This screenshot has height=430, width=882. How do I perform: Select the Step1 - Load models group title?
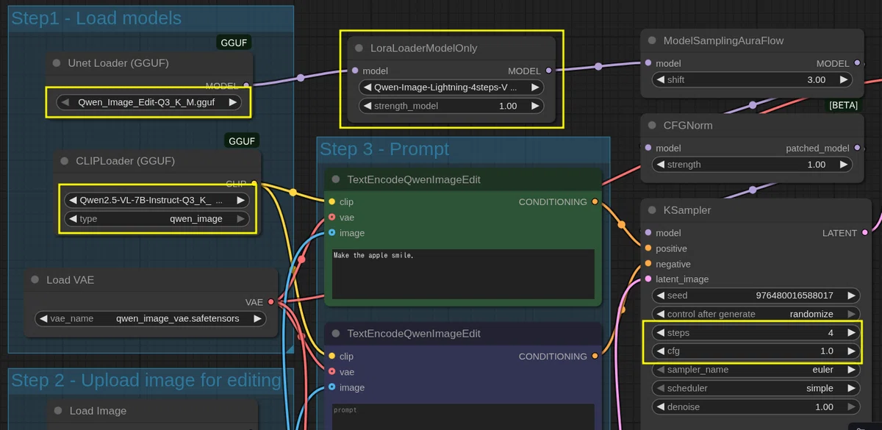(96, 18)
